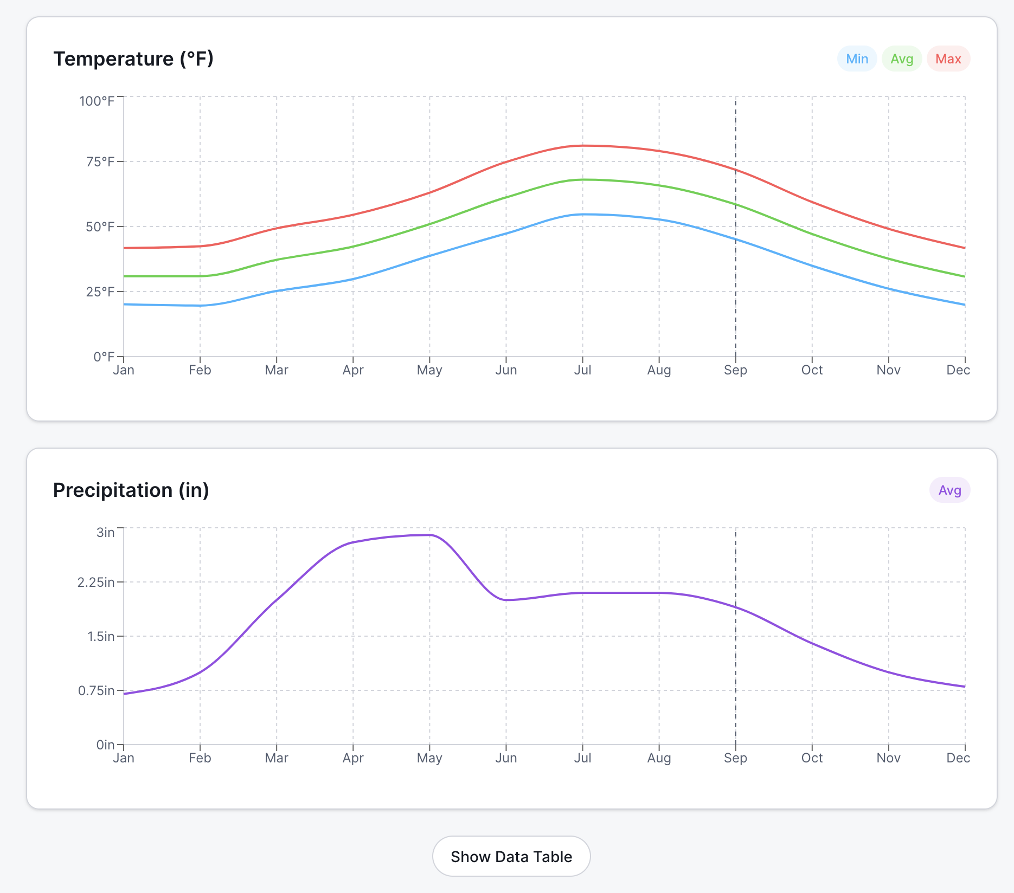Click the 100°F label on the temperature y-axis
This screenshot has width=1014, height=893.
(97, 101)
